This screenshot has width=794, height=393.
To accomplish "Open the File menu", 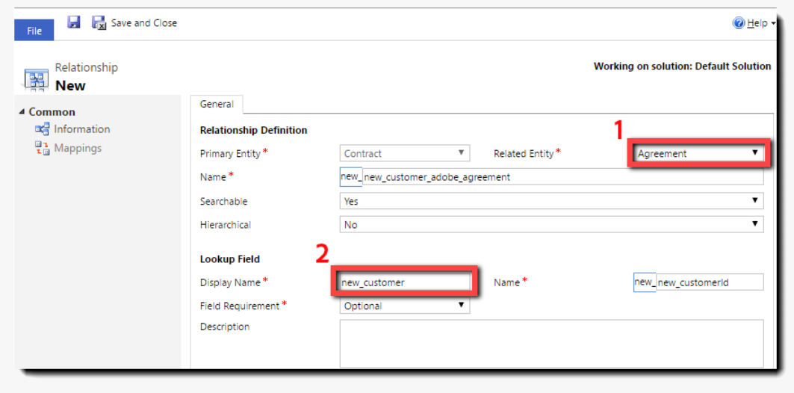I will [x=34, y=31].
